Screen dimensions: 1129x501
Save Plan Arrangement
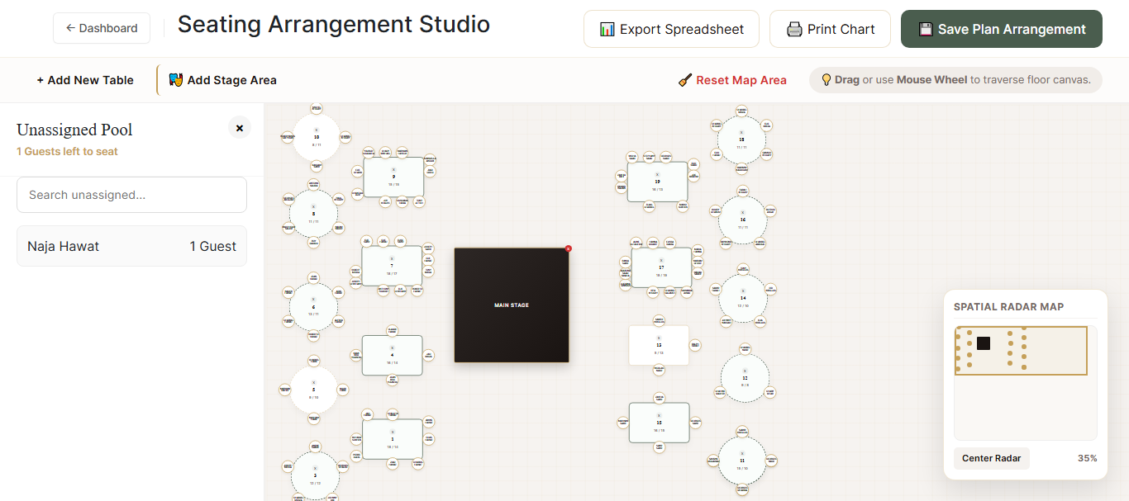1002,29
